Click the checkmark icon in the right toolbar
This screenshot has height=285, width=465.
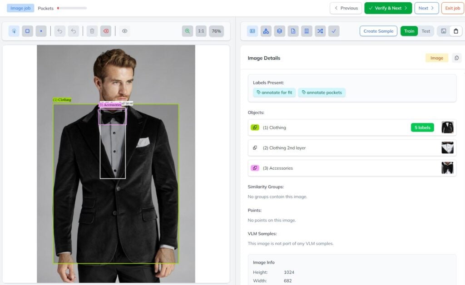[334, 31]
